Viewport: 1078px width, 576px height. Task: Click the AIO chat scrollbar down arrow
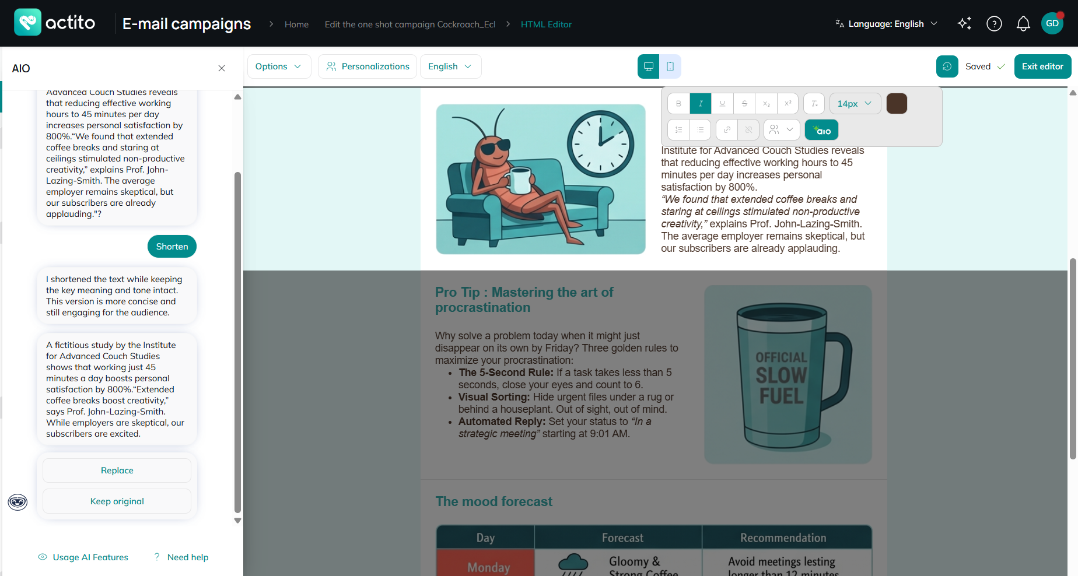237,521
